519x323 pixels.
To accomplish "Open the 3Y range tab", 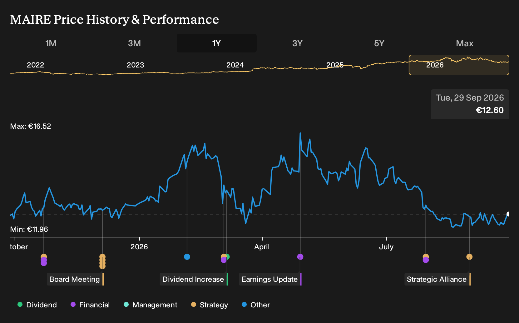I will (x=297, y=43).
